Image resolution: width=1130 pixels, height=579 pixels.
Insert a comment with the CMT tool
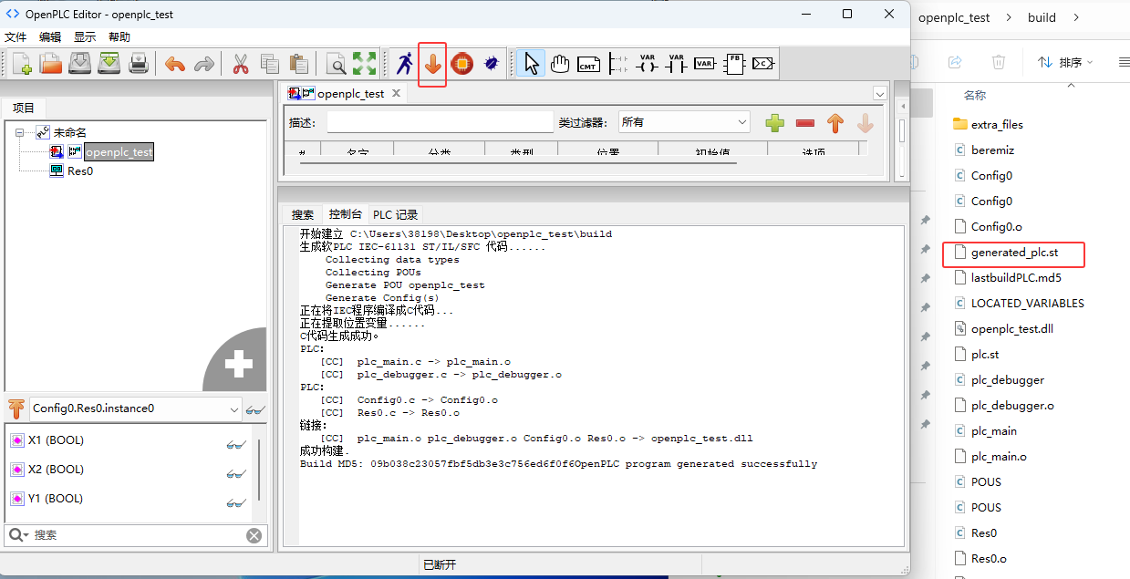coord(589,63)
